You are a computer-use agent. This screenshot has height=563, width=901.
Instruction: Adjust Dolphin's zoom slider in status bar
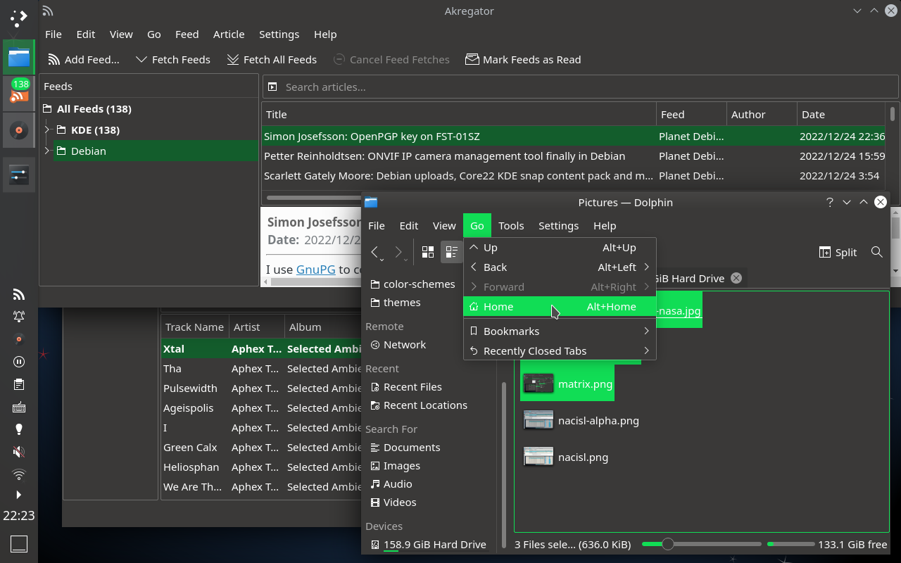[x=702, y=544]
